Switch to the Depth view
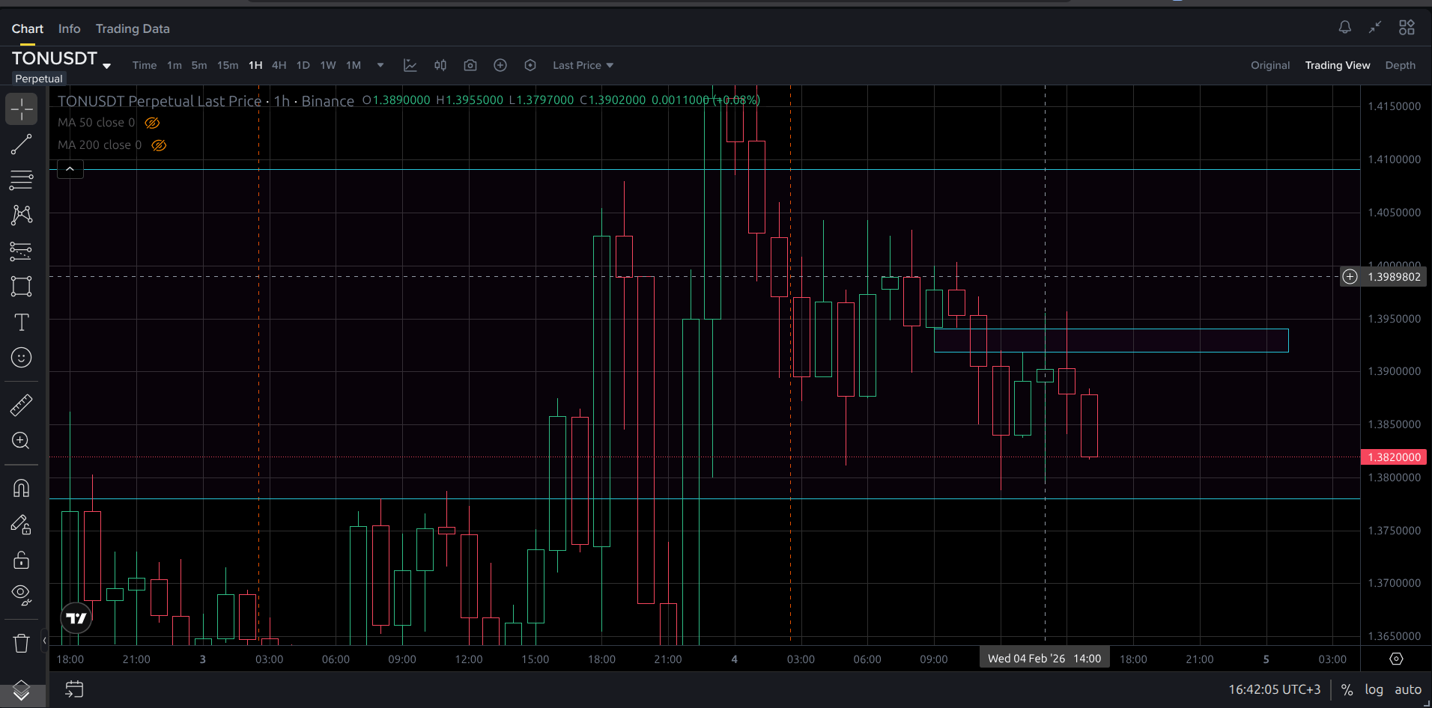This screenshot has height=708, width=1432. (1400, 65)
